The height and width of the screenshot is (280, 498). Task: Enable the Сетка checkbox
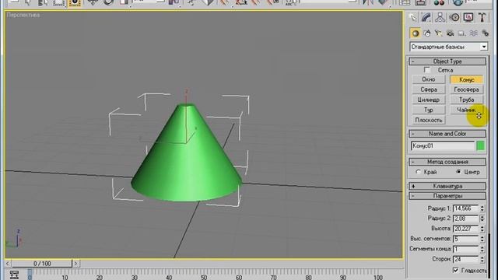tap(427, 70)
